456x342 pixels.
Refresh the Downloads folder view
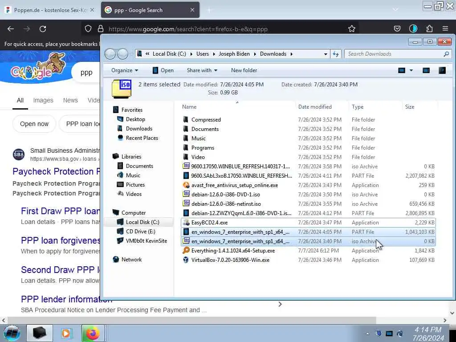[336, 54]
